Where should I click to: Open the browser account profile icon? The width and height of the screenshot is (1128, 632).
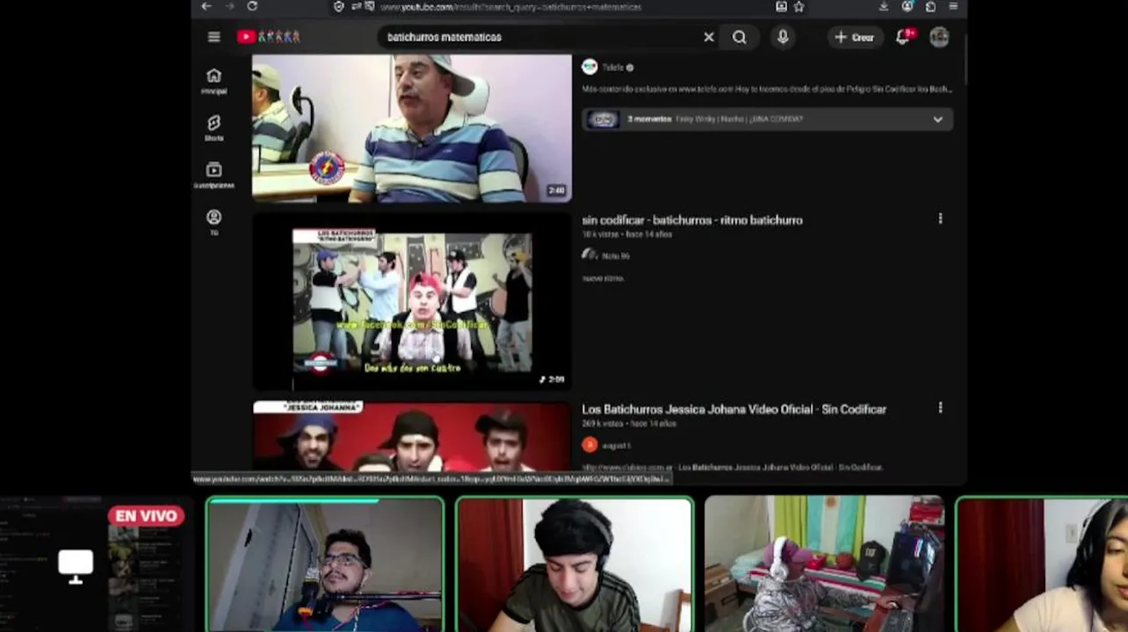tap(907, 6)
